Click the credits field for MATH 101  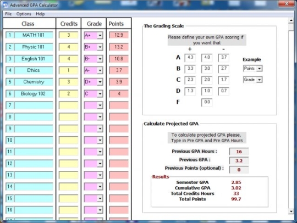click(69, 35)
